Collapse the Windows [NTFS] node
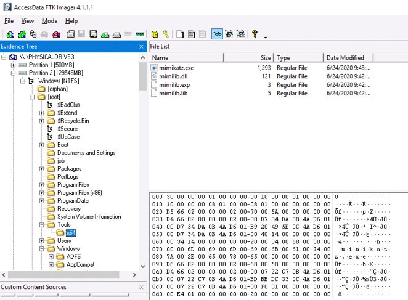Viewport: 408px width, 300px height. (23, 81)
